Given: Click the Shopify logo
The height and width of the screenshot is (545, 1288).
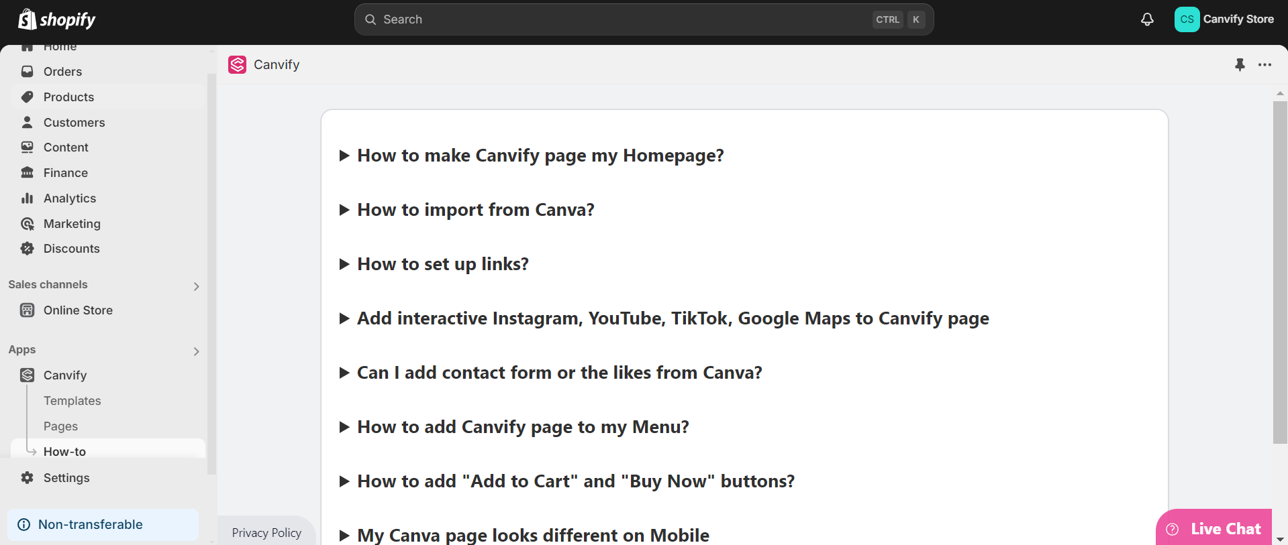Looking at the screenshot, I should pos(57,19).
